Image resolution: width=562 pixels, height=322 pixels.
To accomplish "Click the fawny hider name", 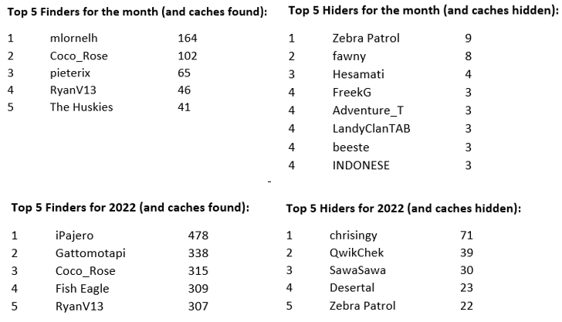I will coord(348,56).
